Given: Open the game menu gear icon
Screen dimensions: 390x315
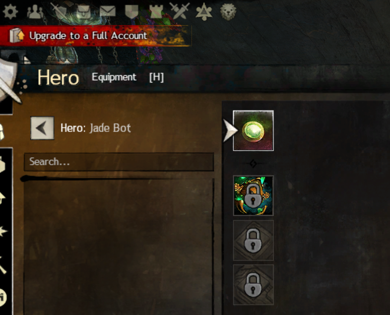Looking at the screenshot, I should click(x=10, y=12).
